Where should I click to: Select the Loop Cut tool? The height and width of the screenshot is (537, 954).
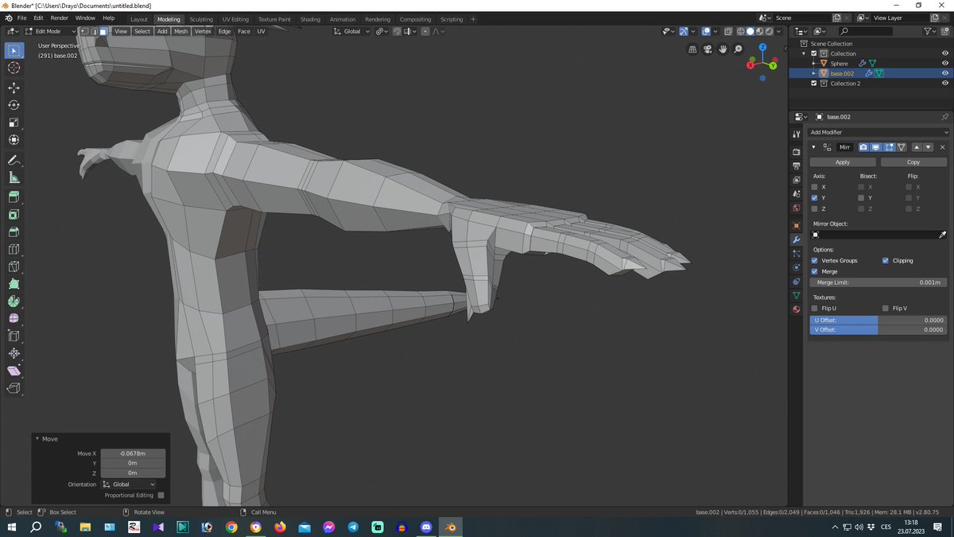click(14, 249)
